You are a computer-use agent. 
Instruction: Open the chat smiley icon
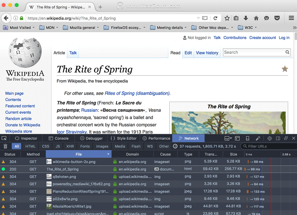pos(266,18)
